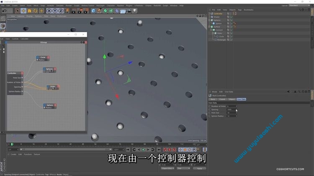Open the Cameras viewport menu

(21, 16)
